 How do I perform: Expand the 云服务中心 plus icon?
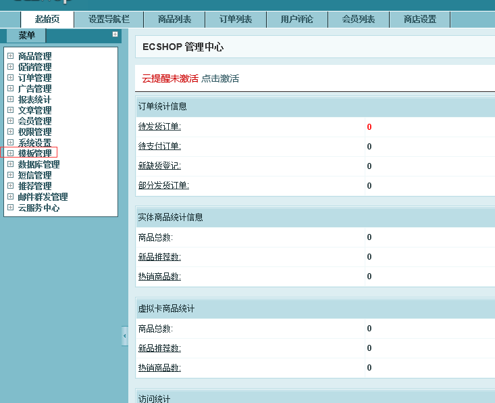click(x=10, y=208)
